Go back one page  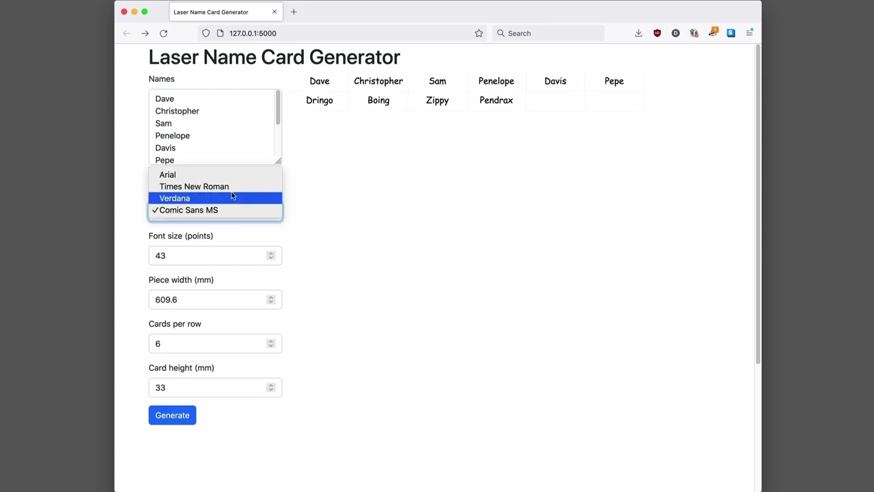[126, 33]
